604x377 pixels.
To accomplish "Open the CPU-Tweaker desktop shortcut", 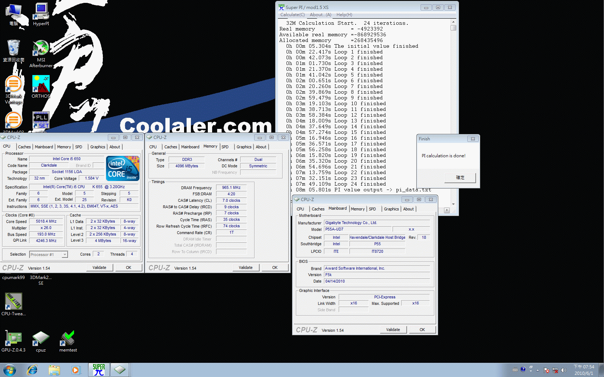I will click(14, 304).
